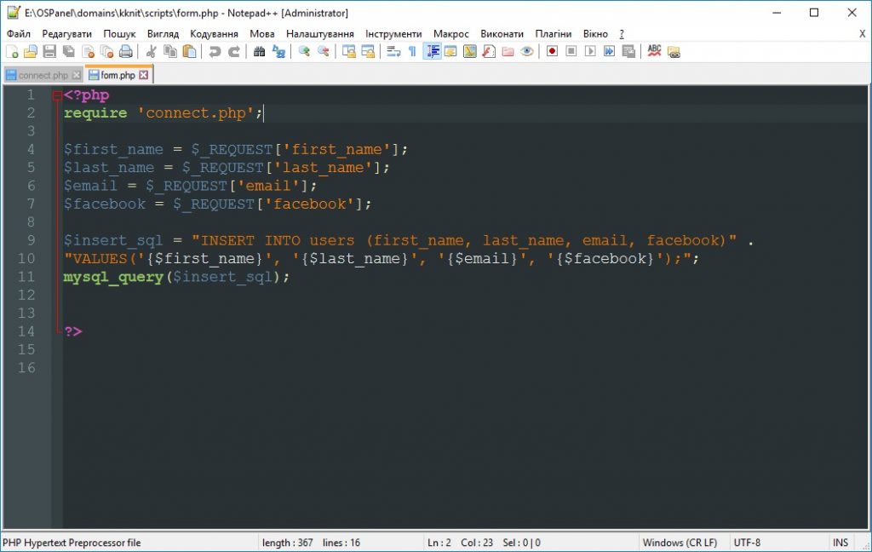Screen dimensions: 872x552
Task: Open the Файл menu
Action: pyautogui.click(x=19, y=34)
